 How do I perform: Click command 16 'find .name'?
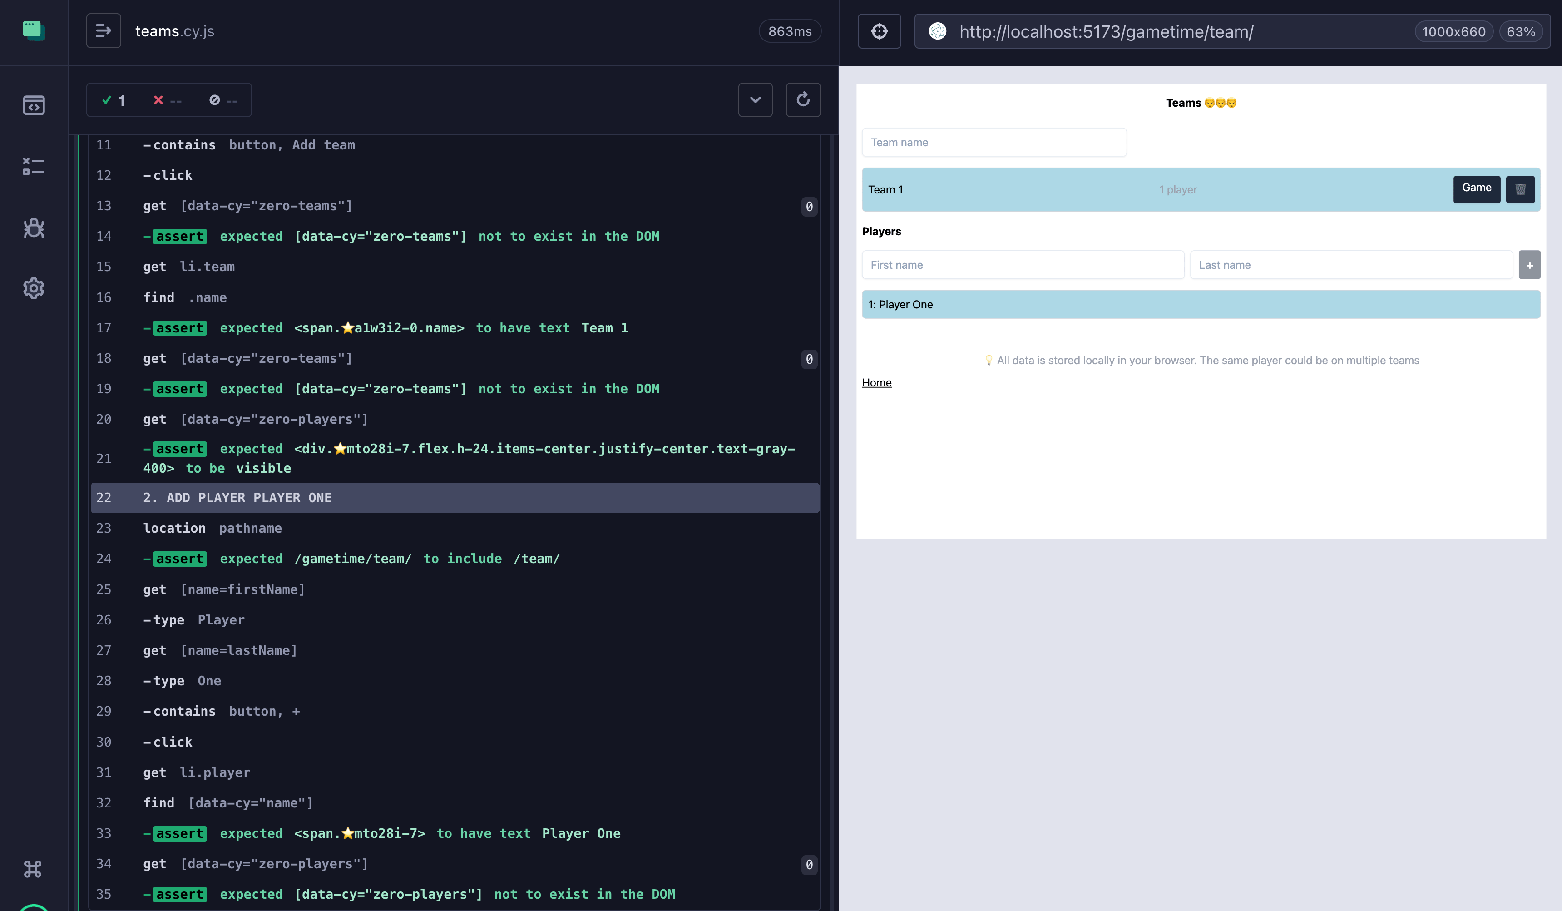(455, 297)
